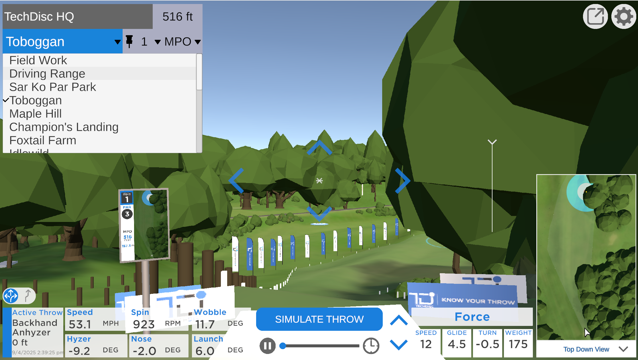Screen dimensions: 638x360
Task: Open settings via the gear icon
Action: (623, 17)
